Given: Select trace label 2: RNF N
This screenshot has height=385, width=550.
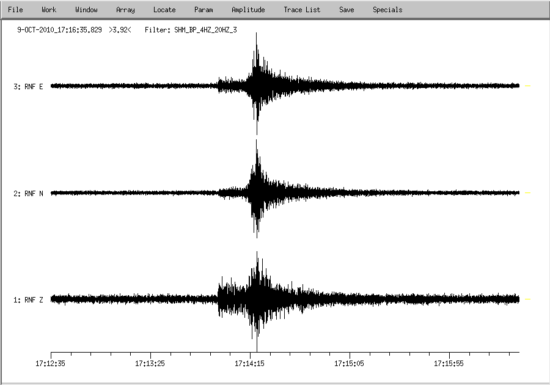Looking at the screenshot, I should tap(28, 194).
